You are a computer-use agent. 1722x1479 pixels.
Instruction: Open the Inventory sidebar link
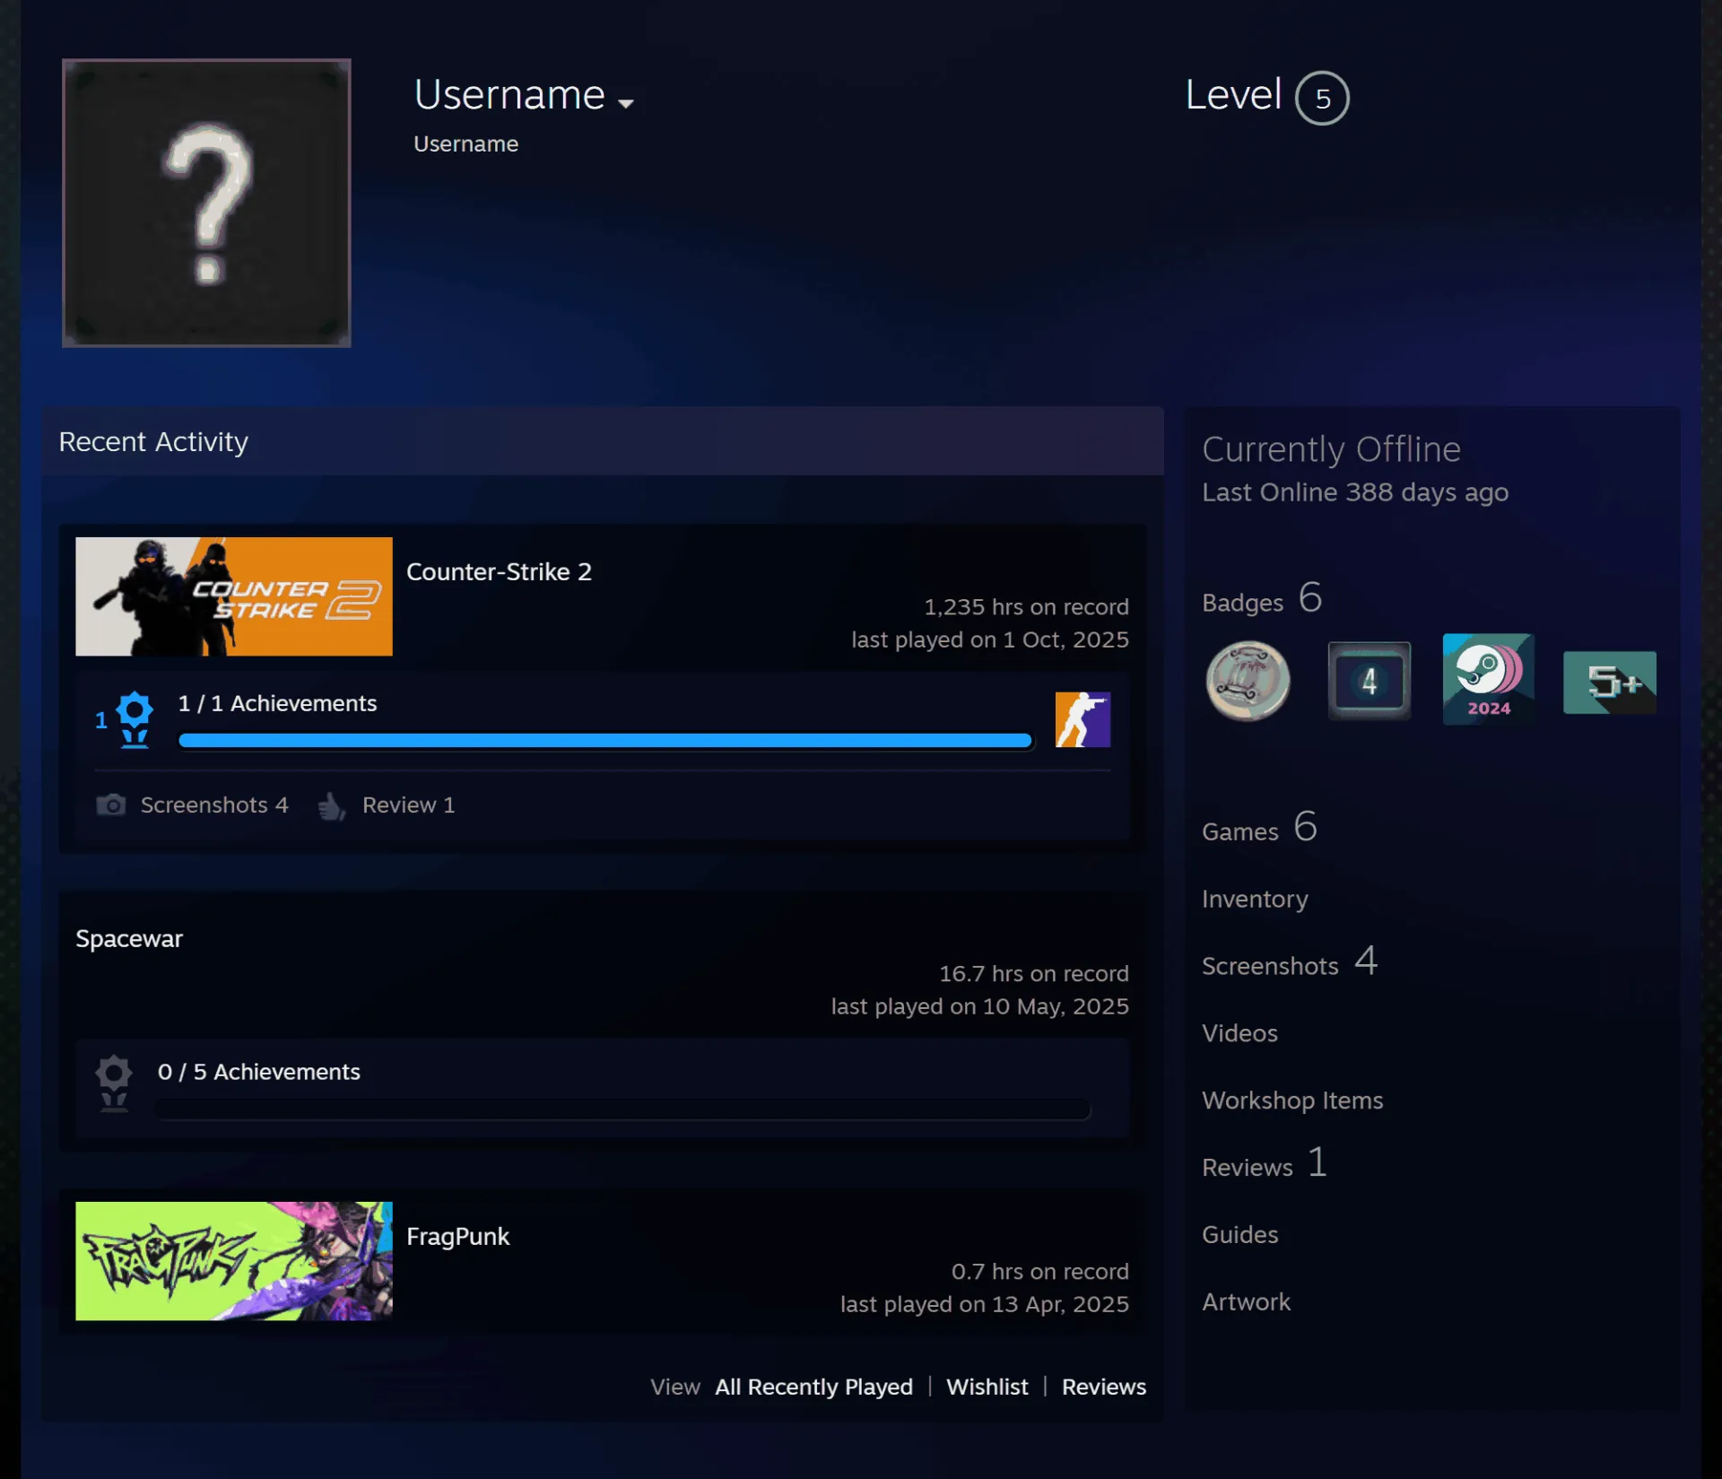tap(1255, 899)
